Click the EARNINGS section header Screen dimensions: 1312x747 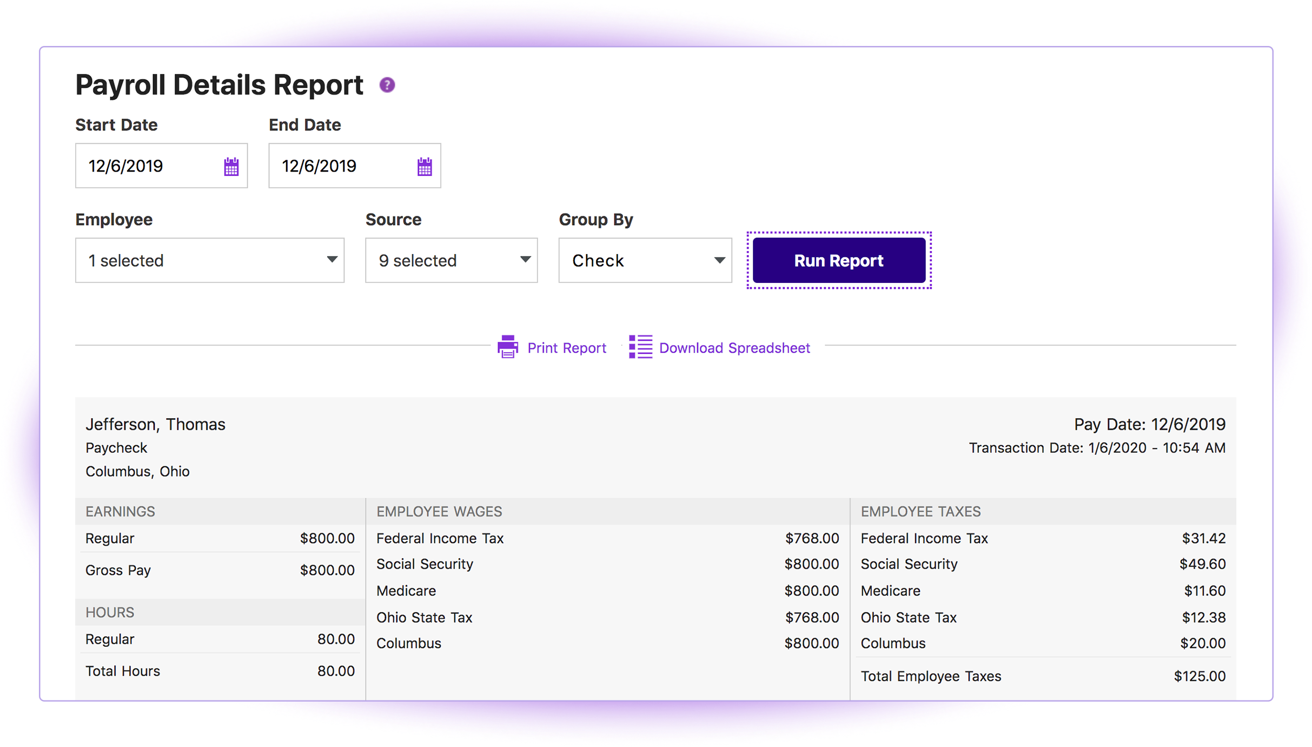pyautogui.click(x=120, y=512)
